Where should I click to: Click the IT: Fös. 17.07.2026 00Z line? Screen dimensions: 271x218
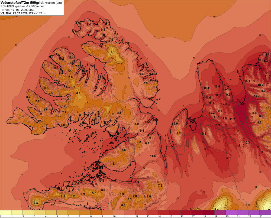[17, 10]
